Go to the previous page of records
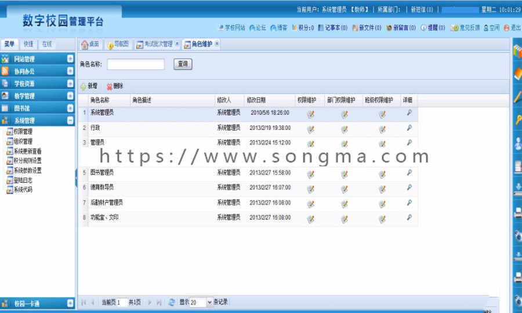This screenshot has height=313, width=522. coord(93,303)
